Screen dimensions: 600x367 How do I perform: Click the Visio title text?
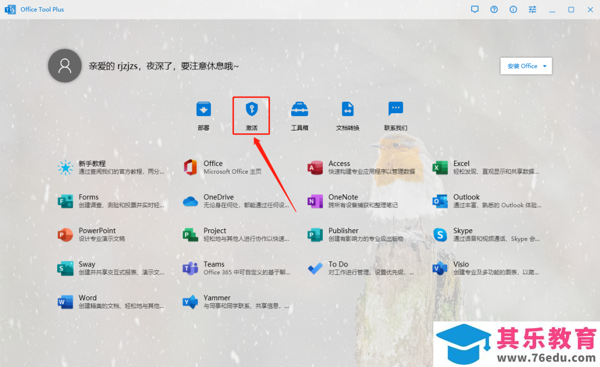461,264
